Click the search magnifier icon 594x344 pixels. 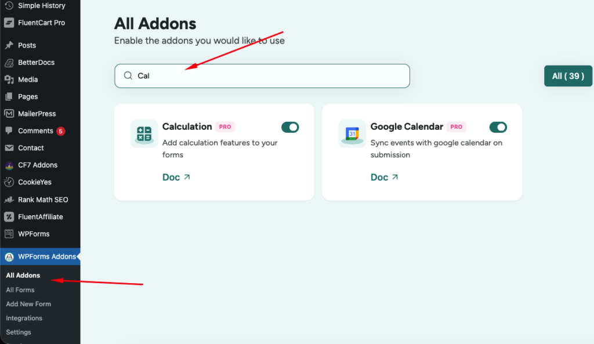pyautogui.click(x=128, y=76)
